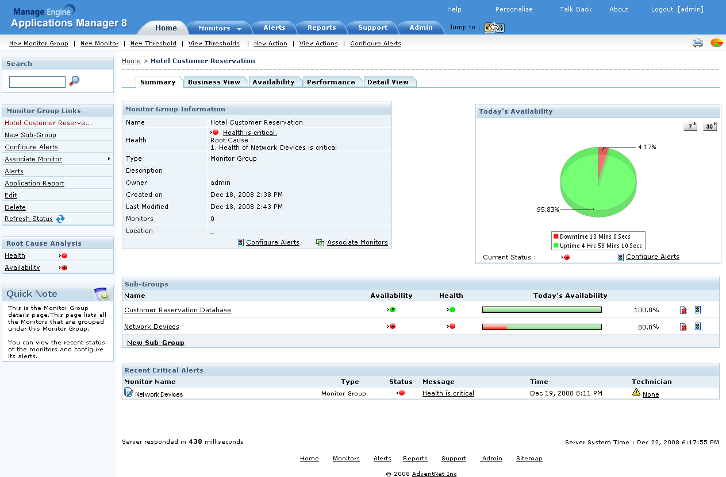This screenshot has height=477, width=726.
Task: Open the Network Devices sub-group link
Action: coord(152,327)
